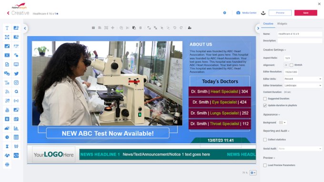Switch to the Widgets tab
This screenshot has height=182, width=324.
(282, 24)
